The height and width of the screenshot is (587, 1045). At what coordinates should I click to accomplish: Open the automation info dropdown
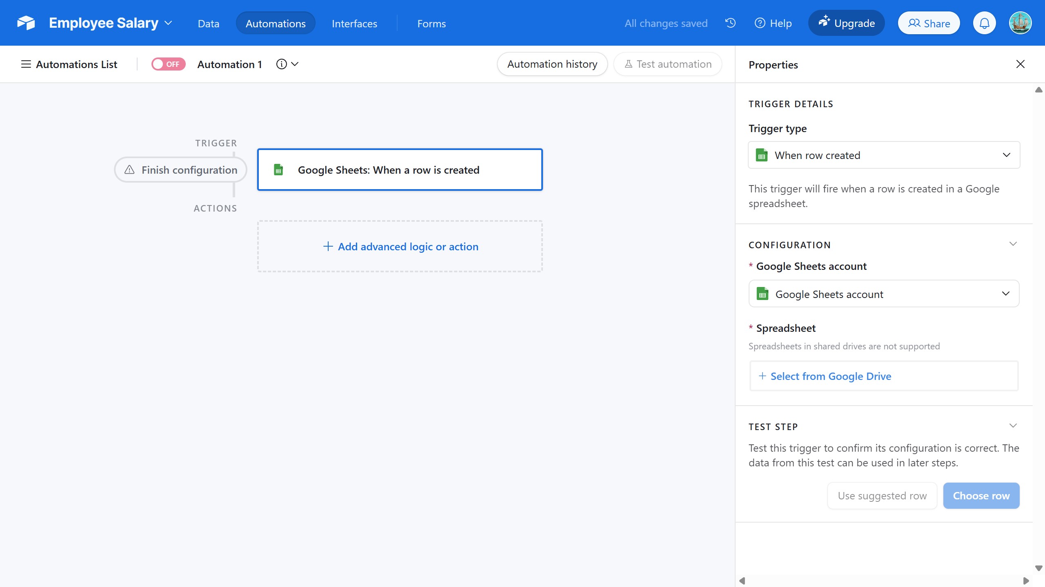coord(288,64)
